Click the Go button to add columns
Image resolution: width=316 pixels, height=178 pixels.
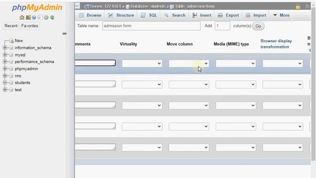click(258, 26)
